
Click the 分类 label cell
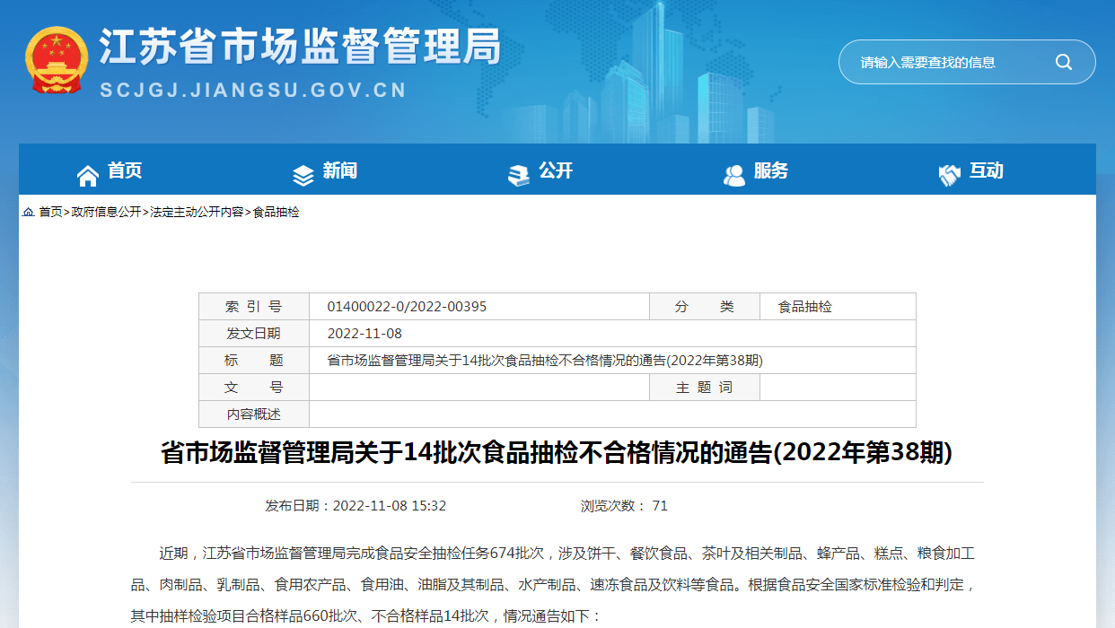click(x=705, y=307)
